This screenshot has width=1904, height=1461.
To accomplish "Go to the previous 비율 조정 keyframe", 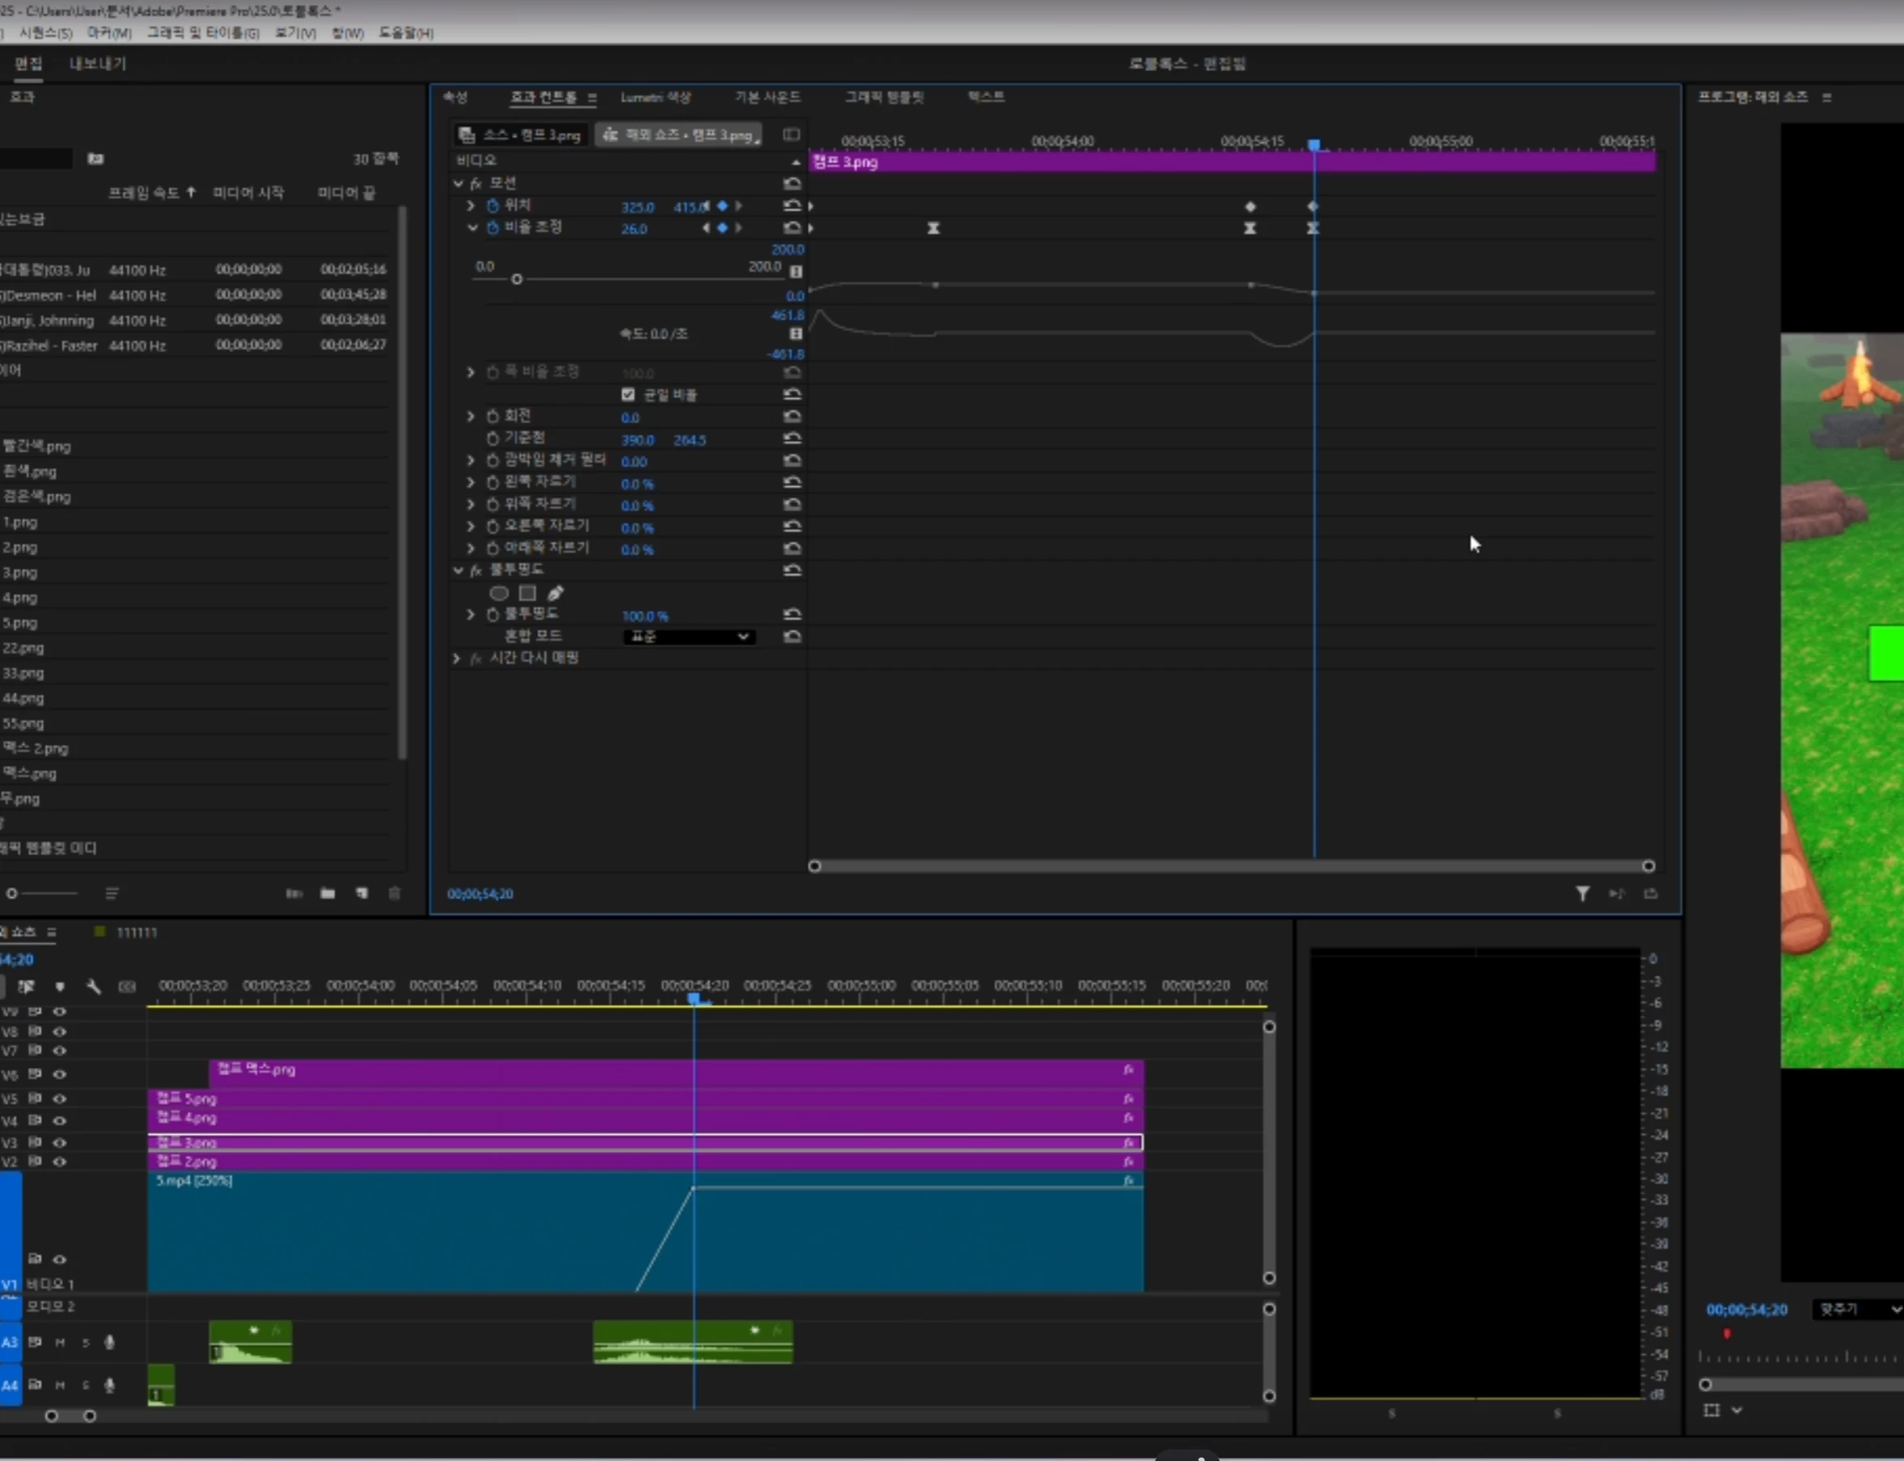I will [x=706, y=228].
